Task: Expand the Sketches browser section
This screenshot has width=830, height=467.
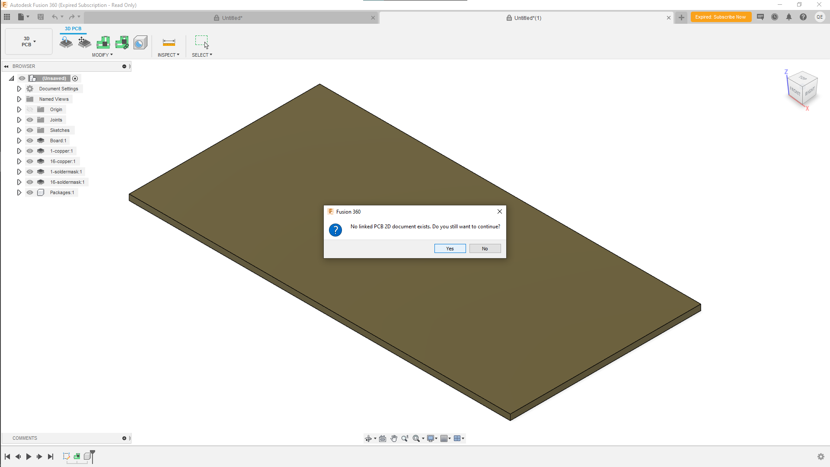Action: coord(19,130)
